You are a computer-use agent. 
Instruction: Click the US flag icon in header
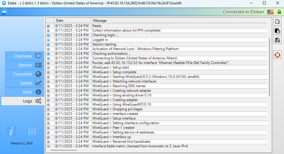(270, 12)
